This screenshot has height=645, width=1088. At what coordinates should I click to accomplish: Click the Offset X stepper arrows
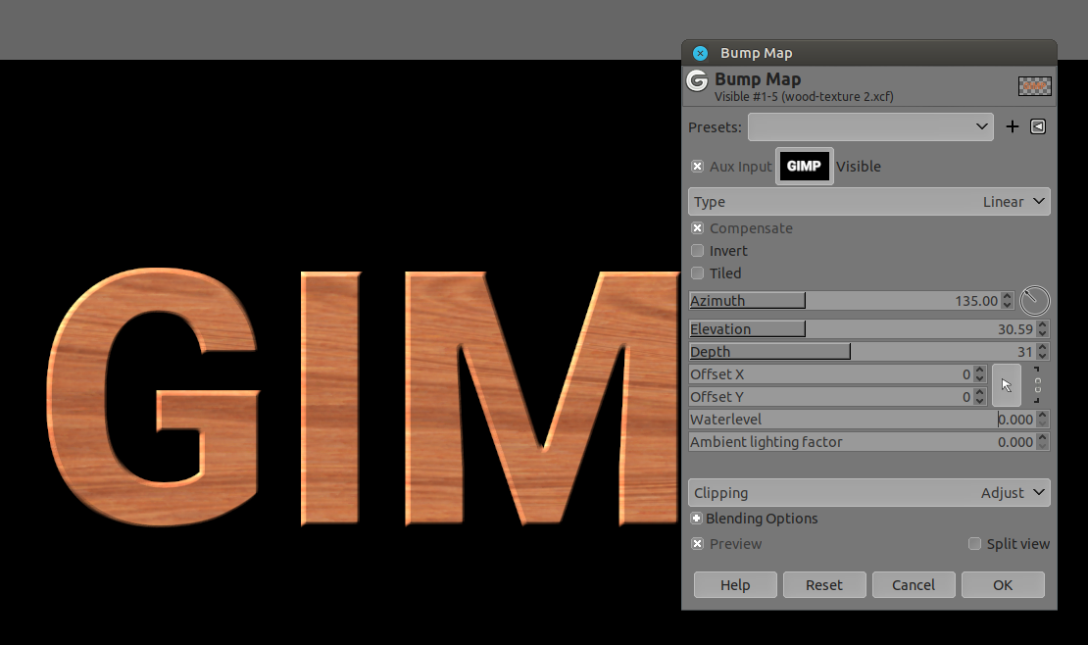[x=979, y=374]
